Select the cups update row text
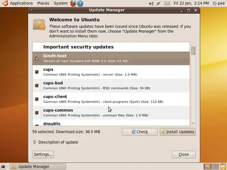 (x=90, y=72)
